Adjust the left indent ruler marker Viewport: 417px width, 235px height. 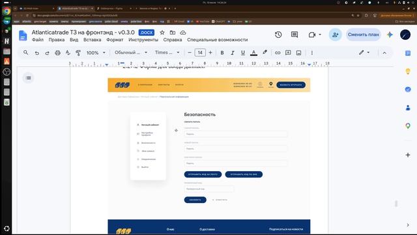tap(107, 65)
